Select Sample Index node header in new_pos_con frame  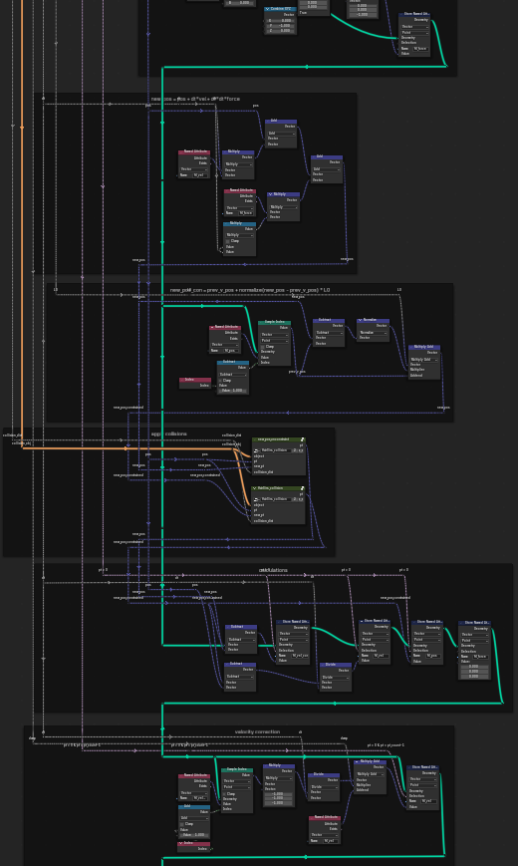click(x=275, y=322)
